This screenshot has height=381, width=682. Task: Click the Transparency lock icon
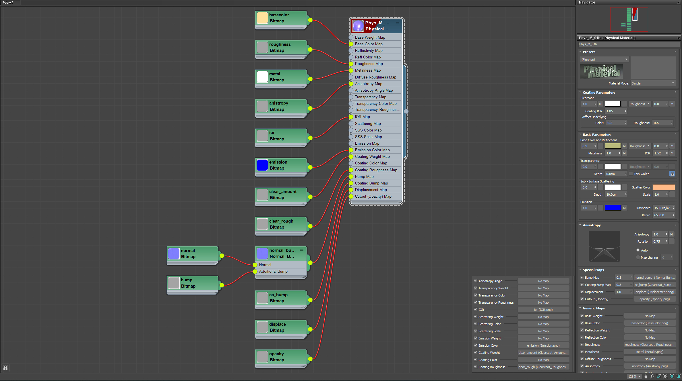click(672, 174)
